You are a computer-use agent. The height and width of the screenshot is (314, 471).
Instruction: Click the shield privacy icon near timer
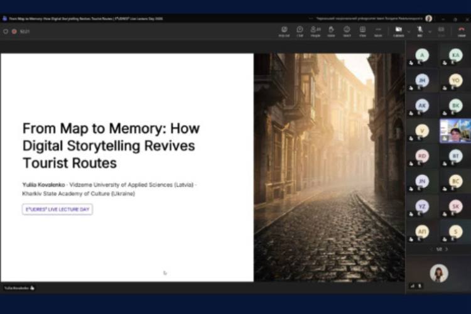[x=5, y=31]
